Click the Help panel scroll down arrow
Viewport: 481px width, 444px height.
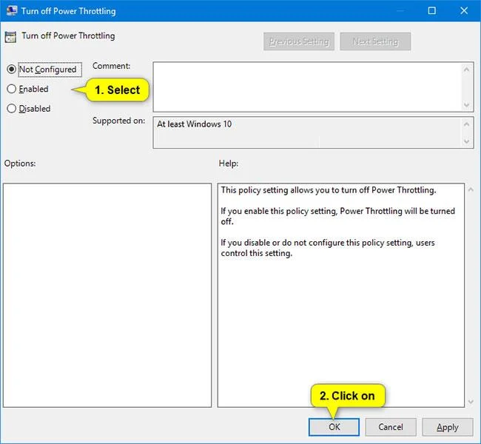471,402
